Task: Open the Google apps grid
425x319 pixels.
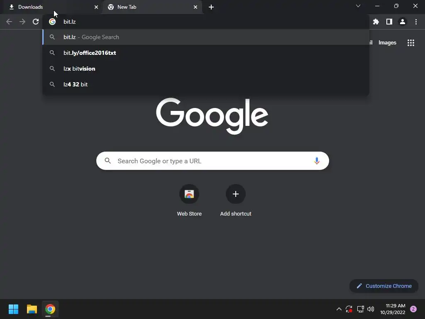Action: pos(411,43)
